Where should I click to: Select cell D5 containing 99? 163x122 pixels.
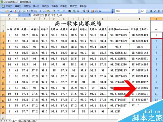click(x=35, y=47)
